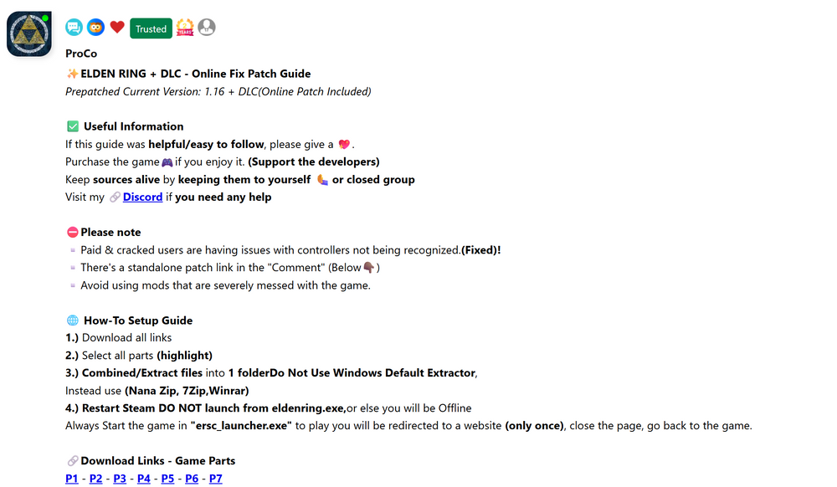Click the orange owl badge icon

[x=95, y=28]
